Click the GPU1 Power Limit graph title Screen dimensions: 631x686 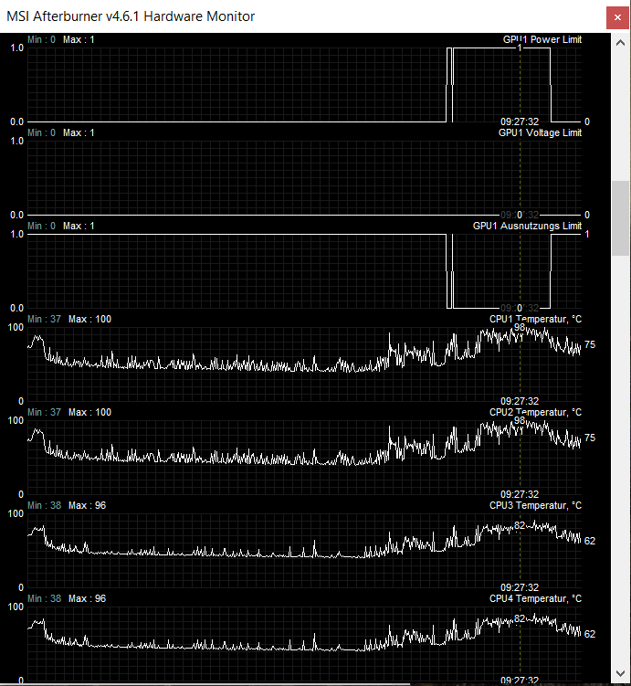point(542,39)
